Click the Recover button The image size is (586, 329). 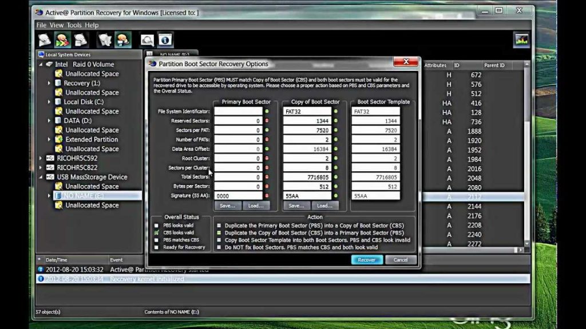click(367, 260)
